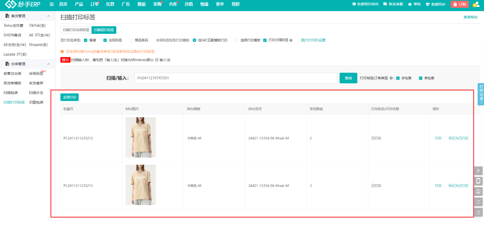Viewport: 484px width, 225px height.
Task: Select 选择打印模板 radio button
Action: [237, 40]
